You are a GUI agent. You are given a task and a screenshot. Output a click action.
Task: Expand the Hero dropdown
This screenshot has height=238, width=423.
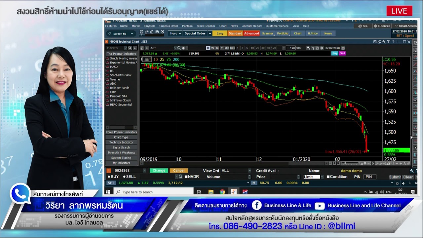coord(175,33)
